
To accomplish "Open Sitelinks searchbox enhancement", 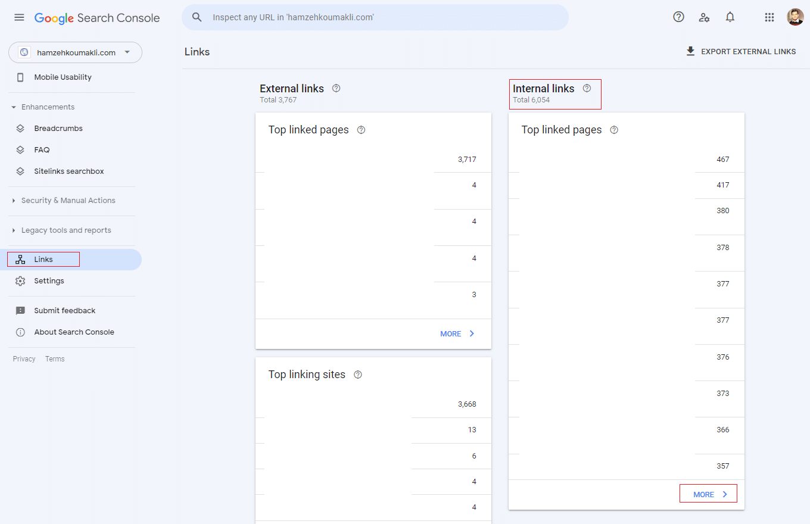I will [x=68, y=171].
